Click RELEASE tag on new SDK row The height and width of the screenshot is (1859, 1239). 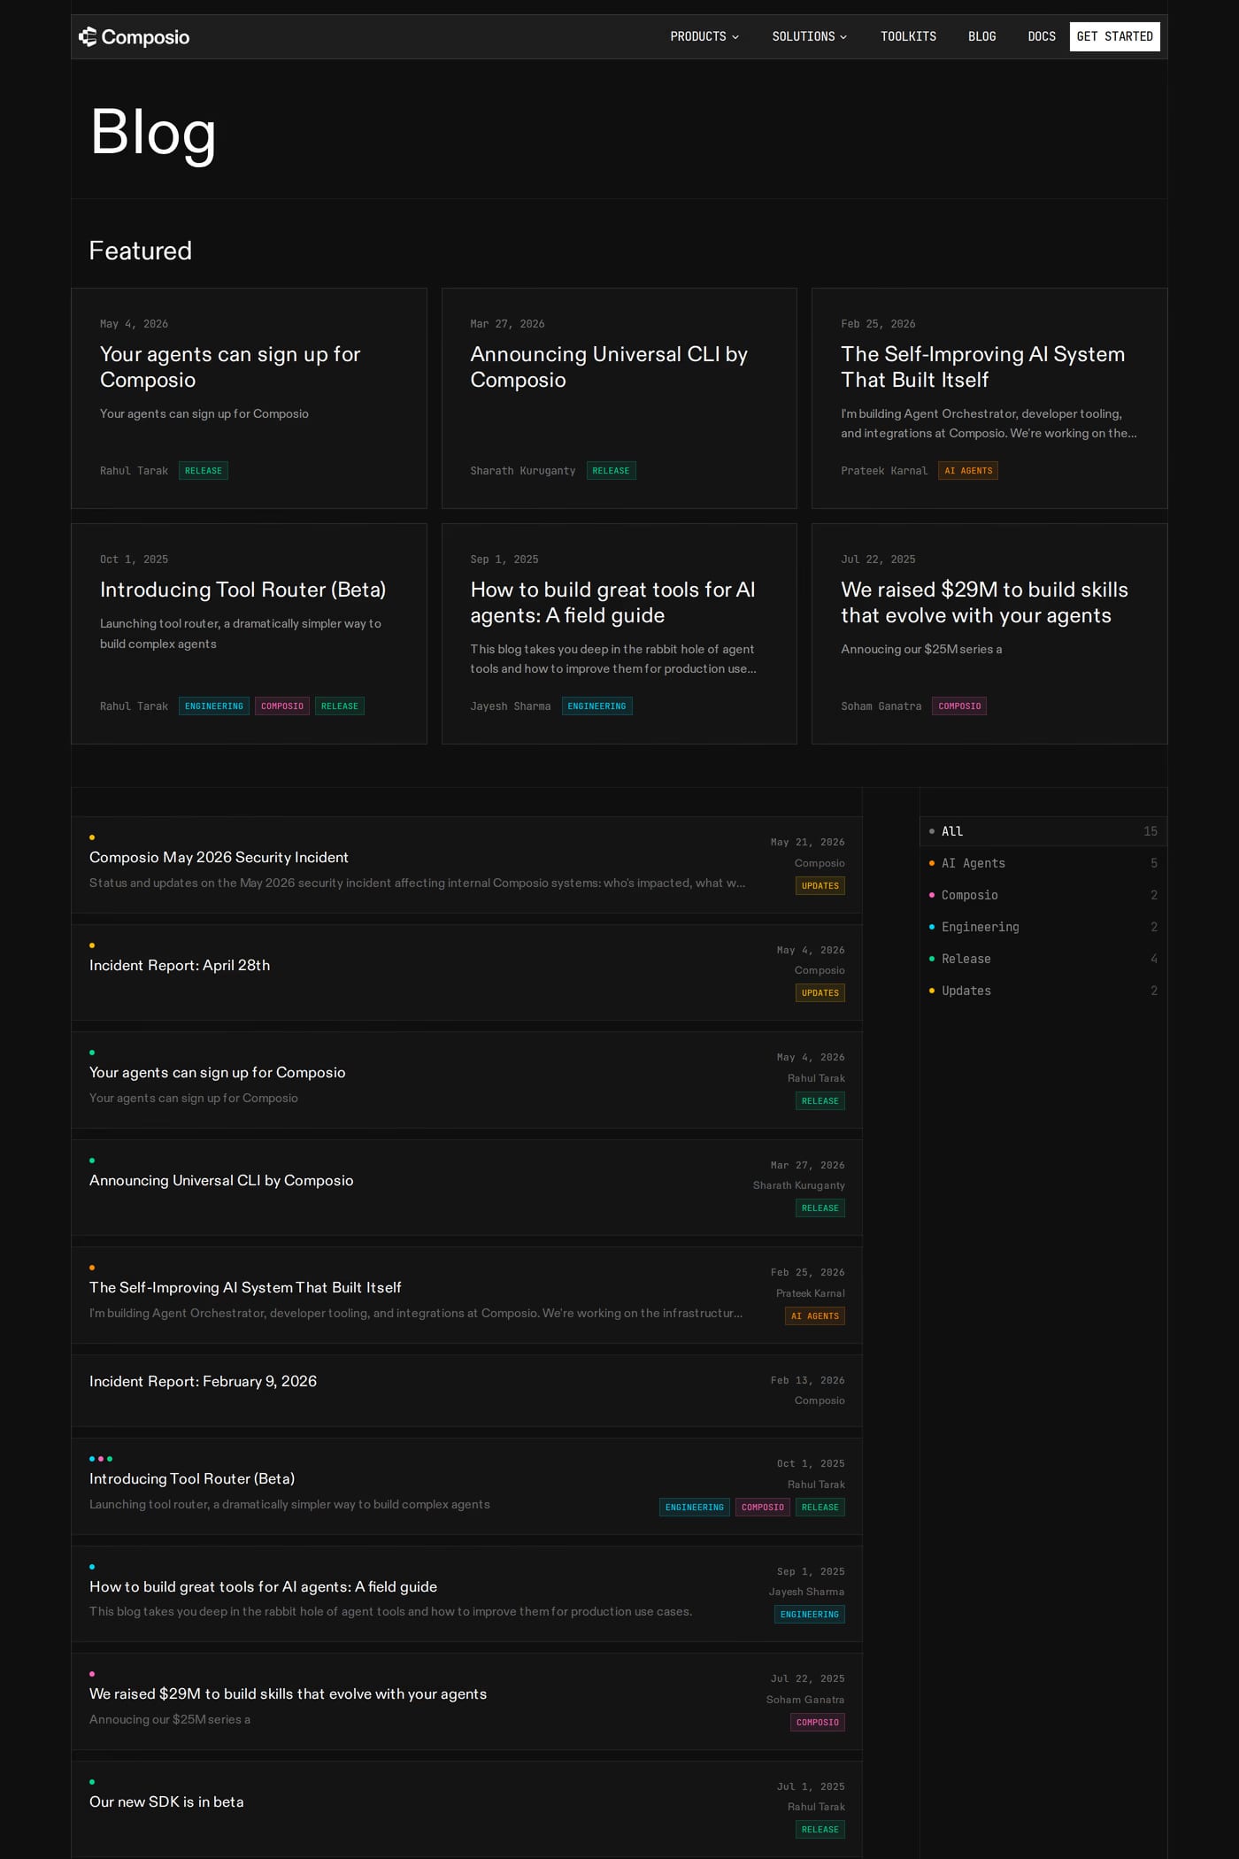[820, 1830]
